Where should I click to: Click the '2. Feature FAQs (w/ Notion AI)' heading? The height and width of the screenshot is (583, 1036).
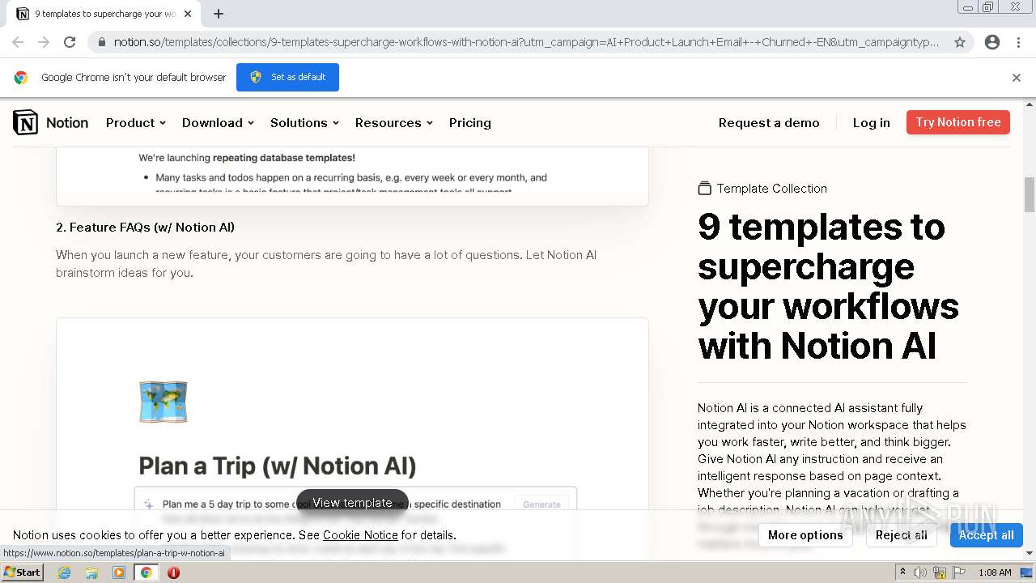point(146,228)
